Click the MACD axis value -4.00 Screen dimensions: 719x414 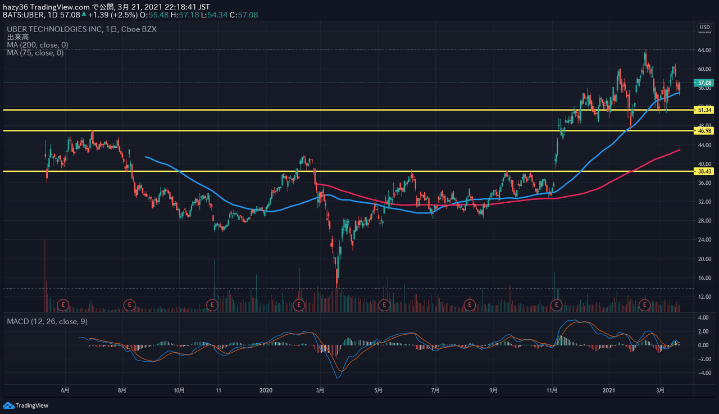pyautogui.click(x=704, y=372)
